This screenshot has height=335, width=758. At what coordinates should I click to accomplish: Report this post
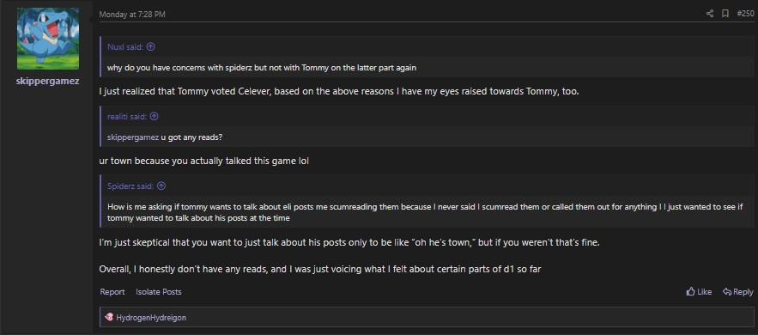tap(112, 292)
